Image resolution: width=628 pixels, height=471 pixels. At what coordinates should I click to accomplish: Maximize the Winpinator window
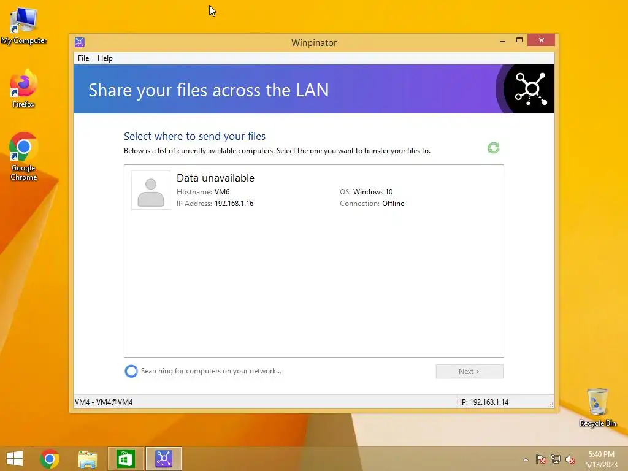[519, 40]
